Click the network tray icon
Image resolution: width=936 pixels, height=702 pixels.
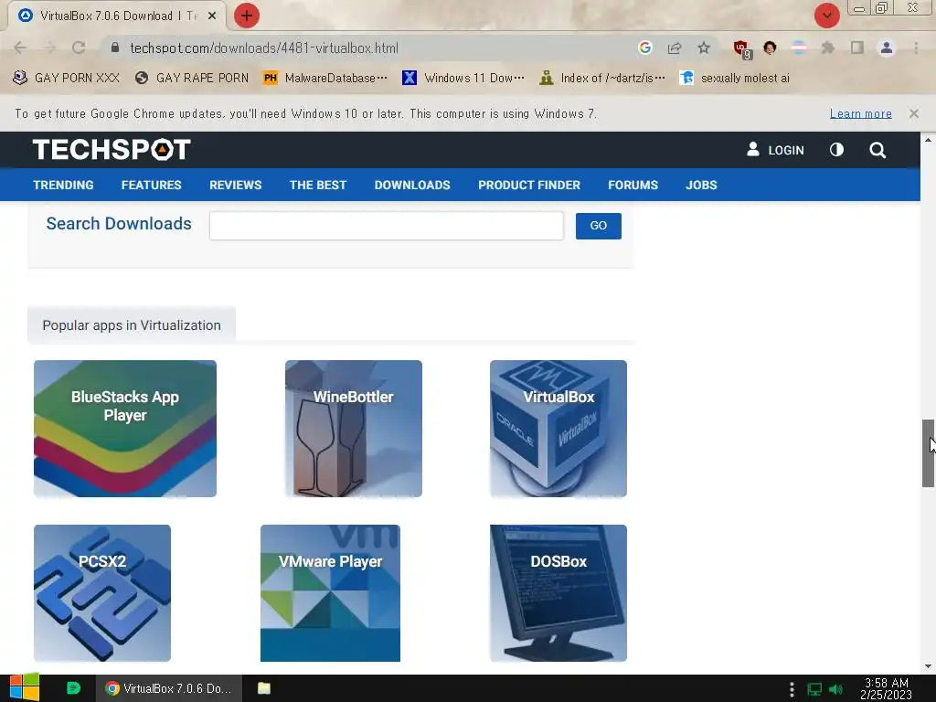[x=814, y=689]
